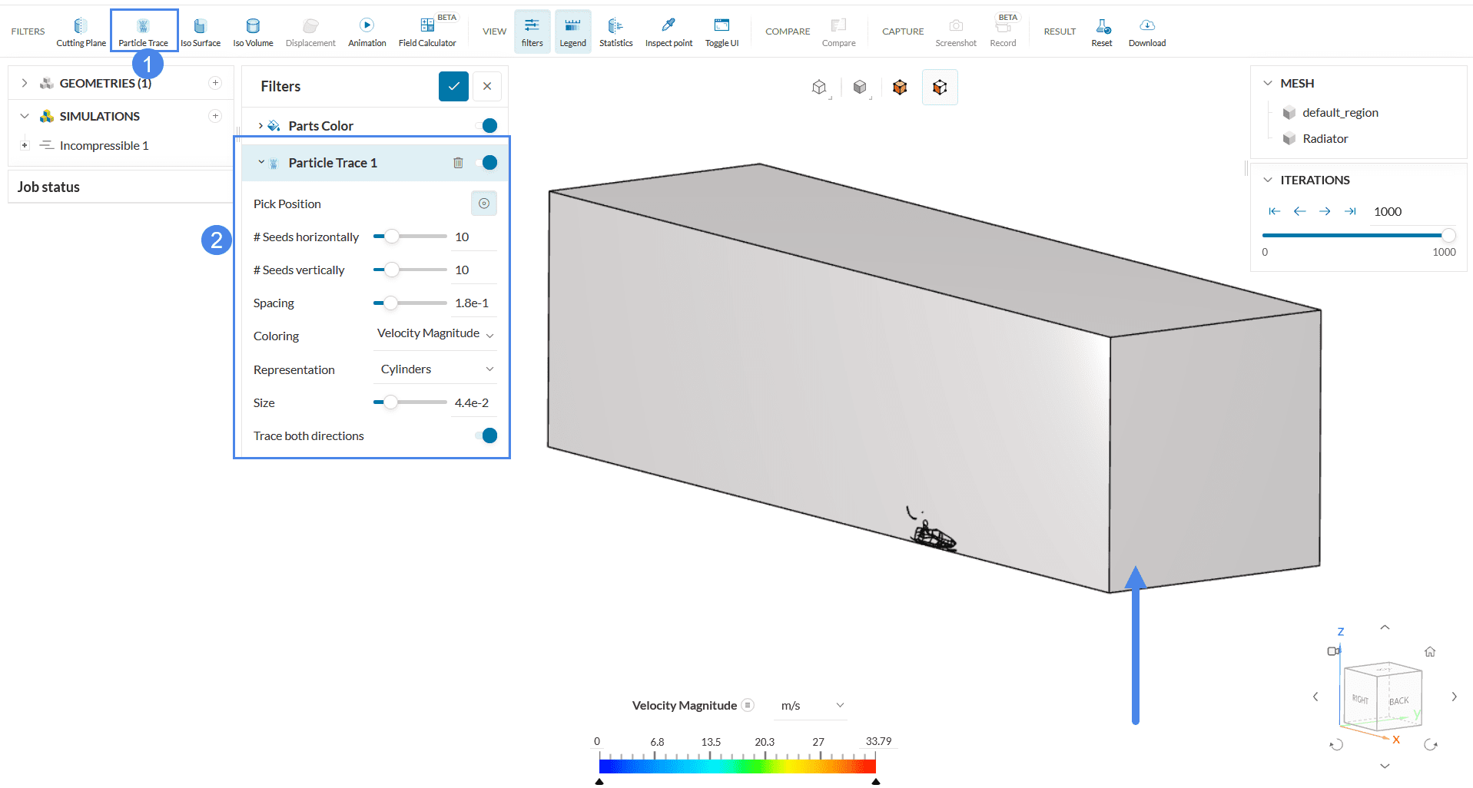The height and width of the screenshot is (788, 1473).
Task: Start the Animation tool
Action: [367, 31]
